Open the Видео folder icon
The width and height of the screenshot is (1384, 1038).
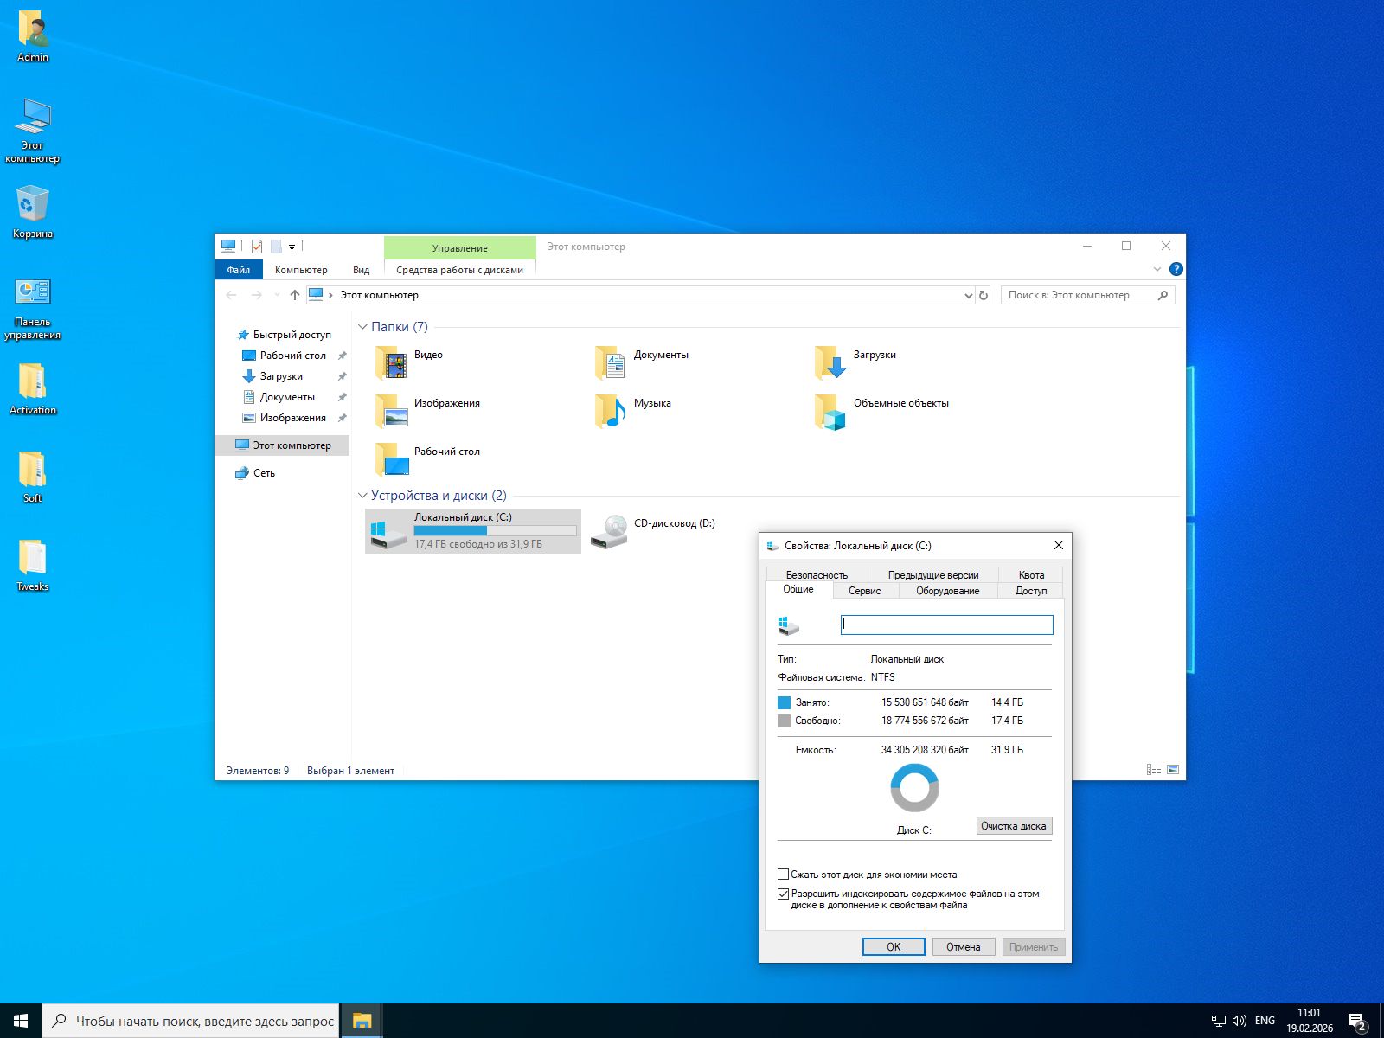(x=393, y=363)
